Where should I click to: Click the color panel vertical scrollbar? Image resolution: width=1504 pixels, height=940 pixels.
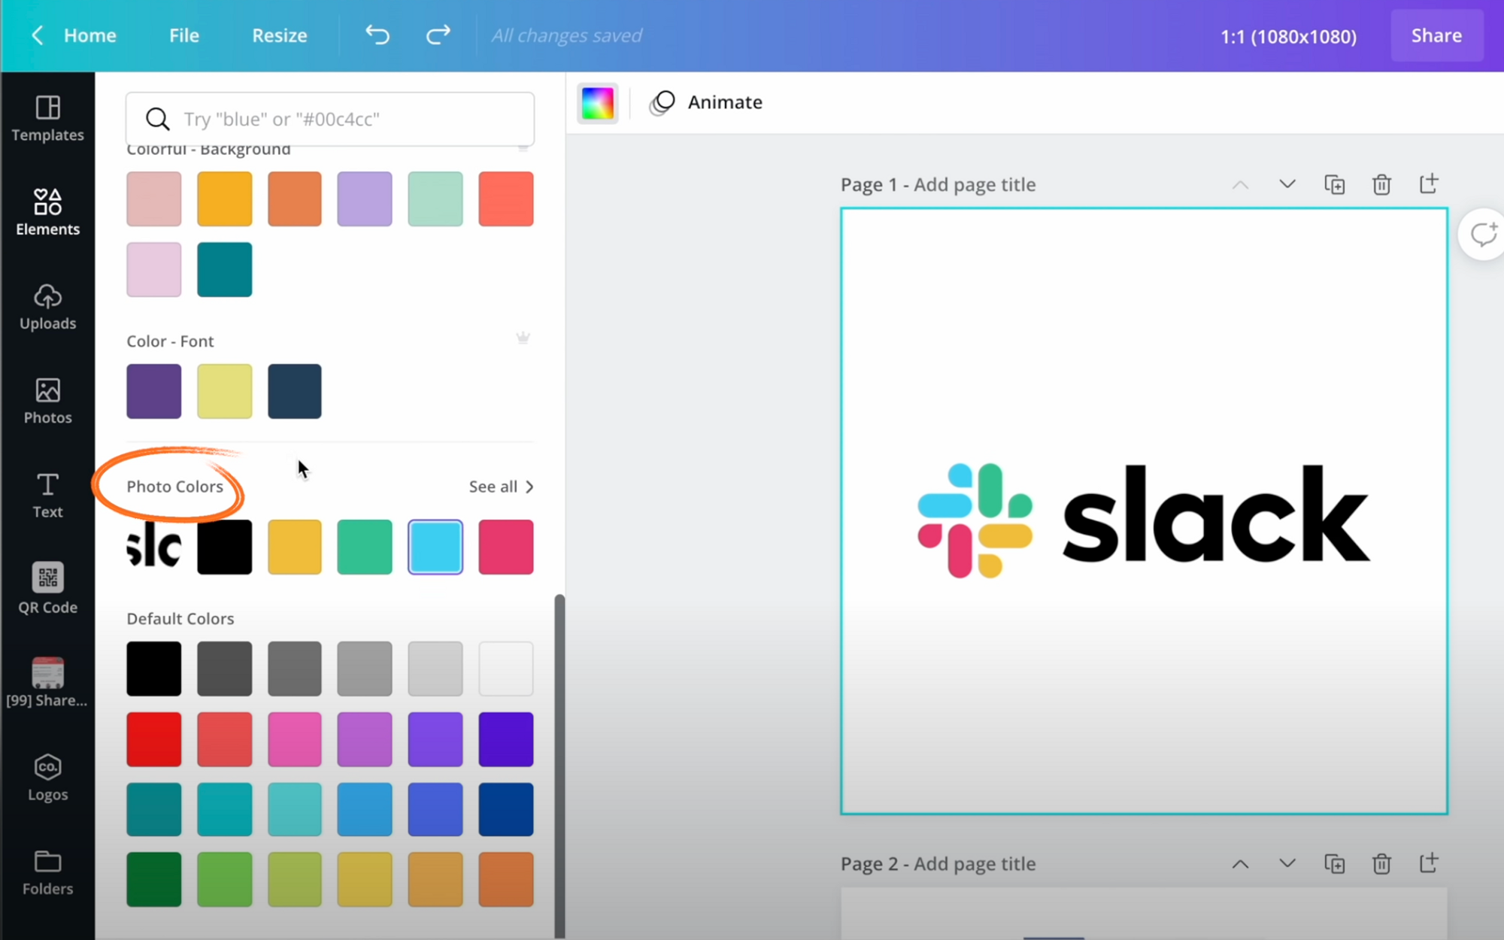tap(559, 766)
